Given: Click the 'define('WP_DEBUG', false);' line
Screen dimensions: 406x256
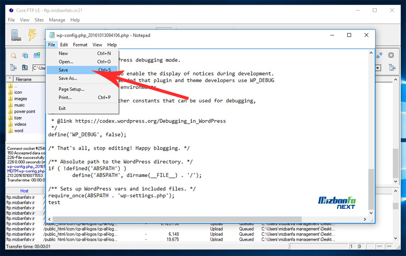Looking at the screenshot, I should [87, 134].
